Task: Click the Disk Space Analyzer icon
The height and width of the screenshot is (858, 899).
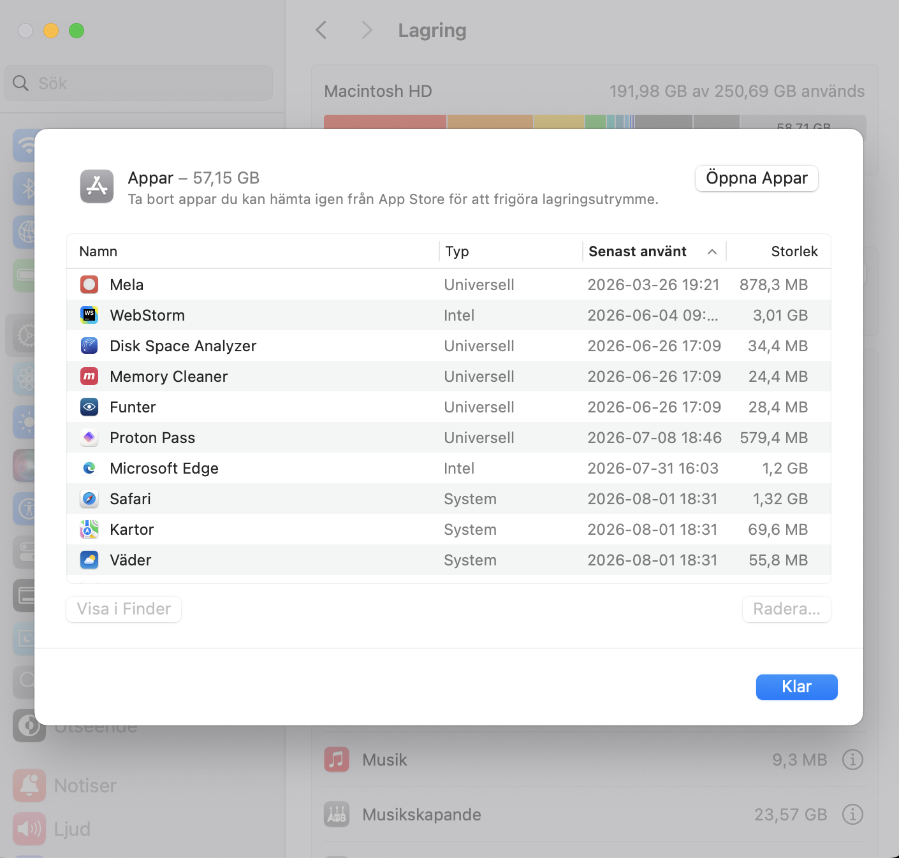Action: coord(89,345)
